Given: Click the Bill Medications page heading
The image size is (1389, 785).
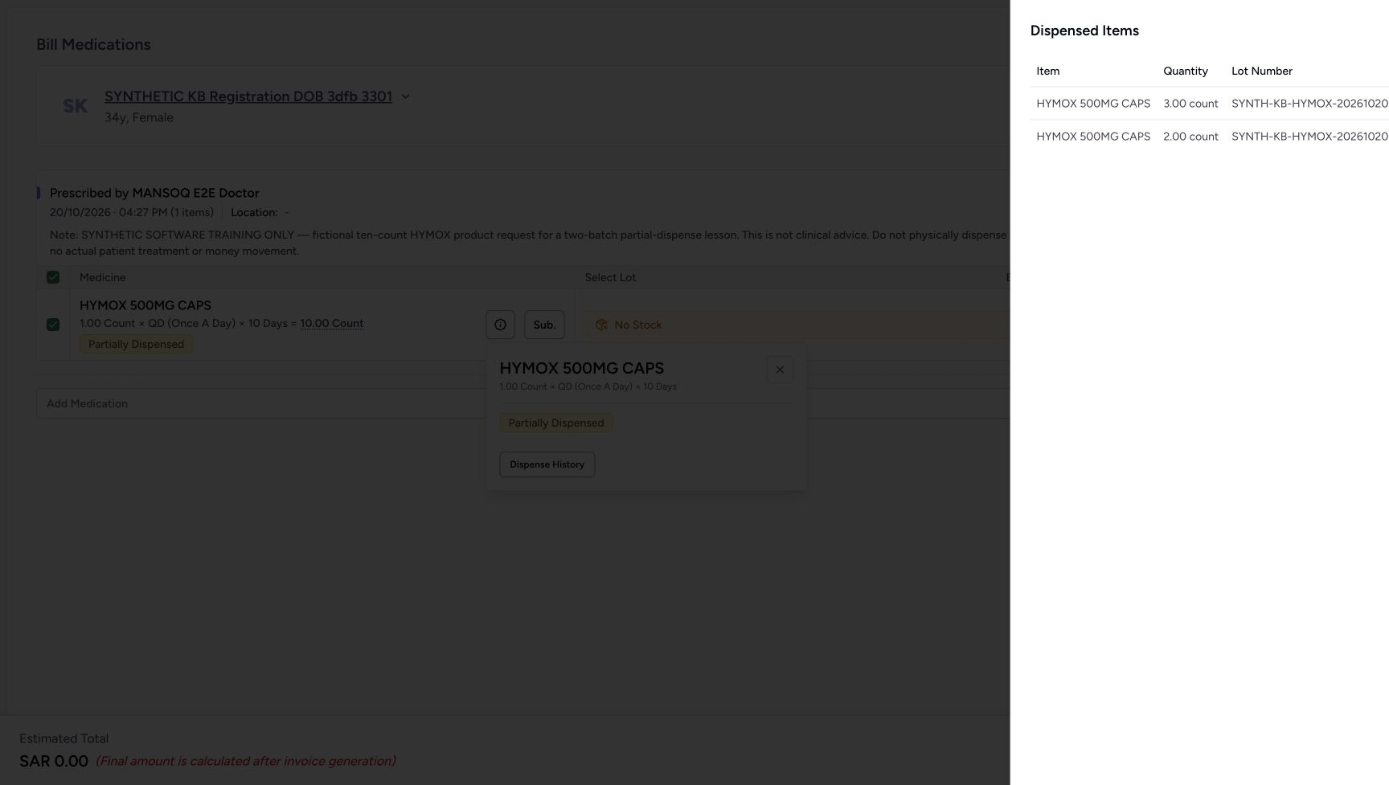Looking at the screenshot, I should (x=93, y=44).
